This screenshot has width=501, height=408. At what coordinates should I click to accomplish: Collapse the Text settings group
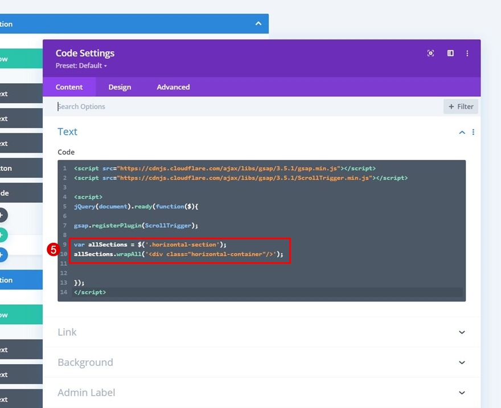pyautogui.click(x=462, y=132)
